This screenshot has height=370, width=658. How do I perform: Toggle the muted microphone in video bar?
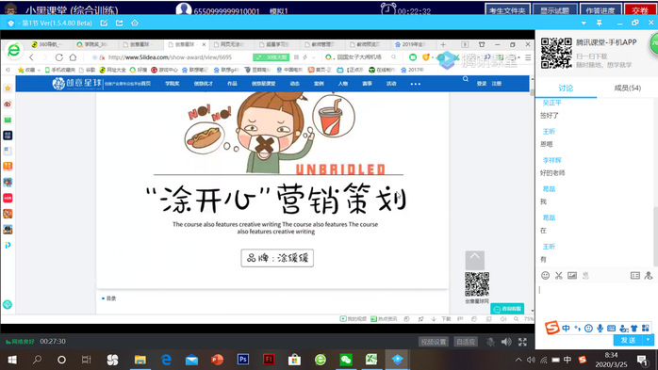coord(490,342)
